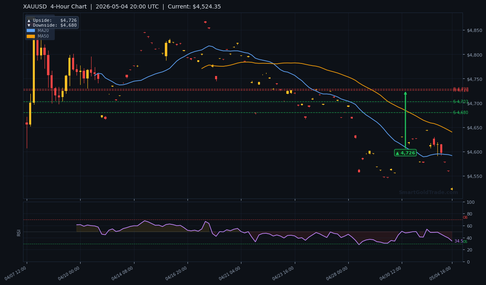The image size is (486, 285).
Task: Select the MA20 legend label
Action: pos(43,30)
